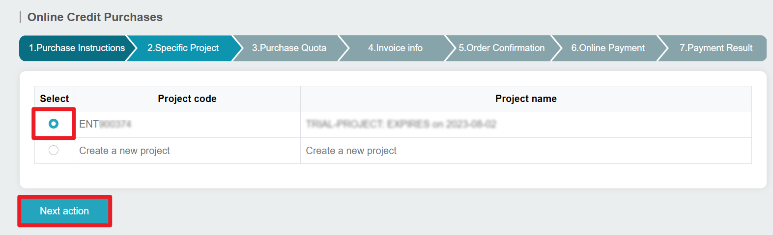Open the 2.Specific Project step
Screen dimensions: 773x235
(183, 48)
